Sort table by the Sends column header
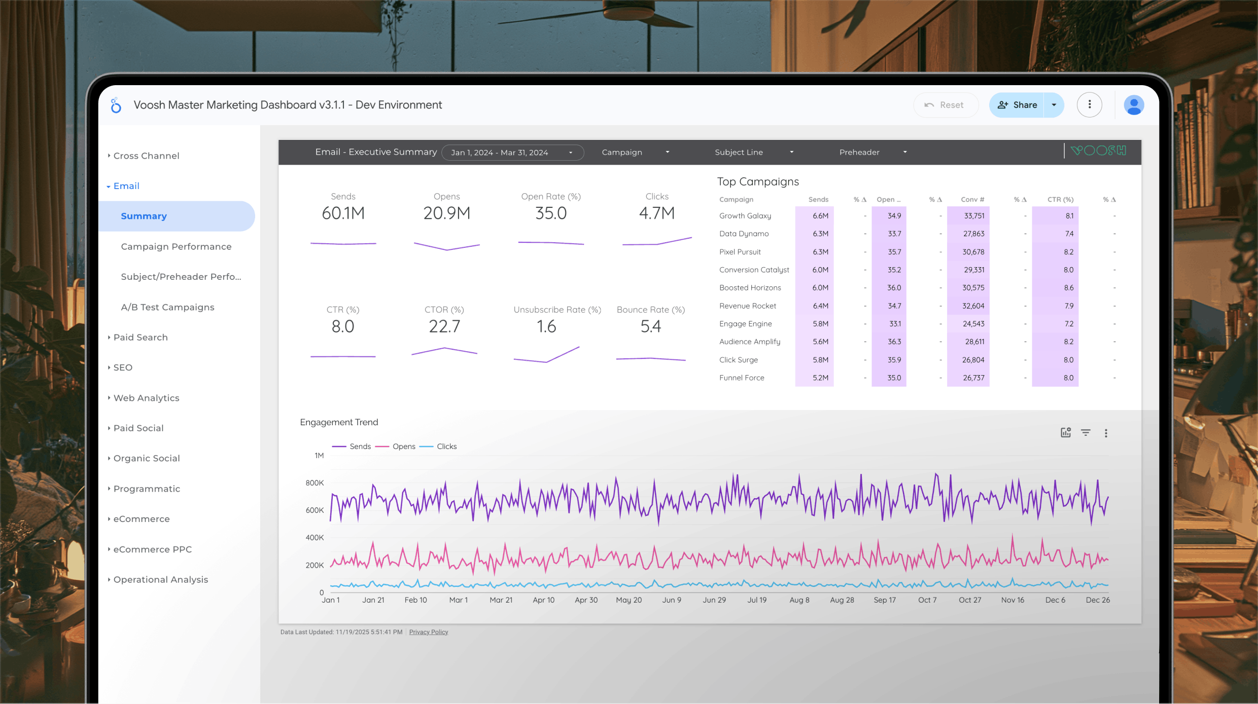Viewport: 1258px width, 704px height. pyautogui.click(x=818, y=200)
